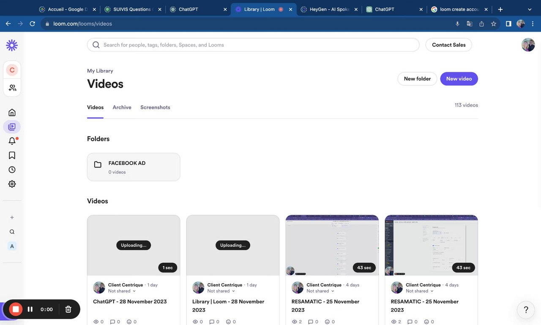Image resolution: width=541 pixels, height=325 pixels.
Task: Click the recording timer '0:00'
Action: (x=46, y=309)
